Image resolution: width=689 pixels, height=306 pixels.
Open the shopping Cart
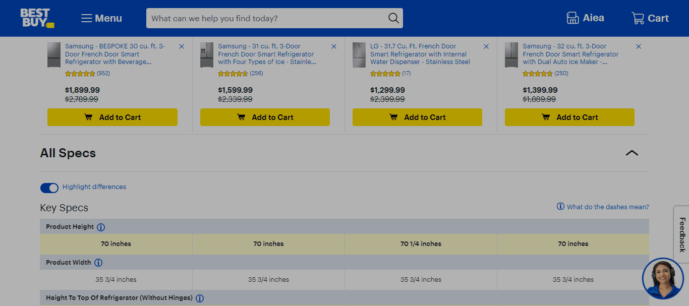point(650,18)
